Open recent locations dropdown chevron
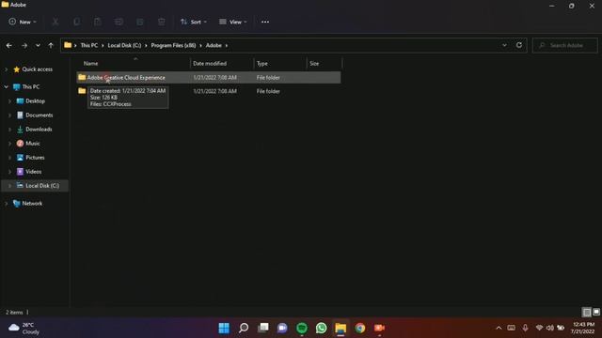 [38, 45]
